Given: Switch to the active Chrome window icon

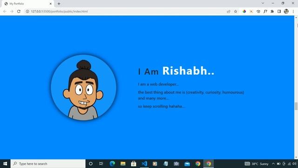Looking at the screenshot, I should tap(209, 164).
